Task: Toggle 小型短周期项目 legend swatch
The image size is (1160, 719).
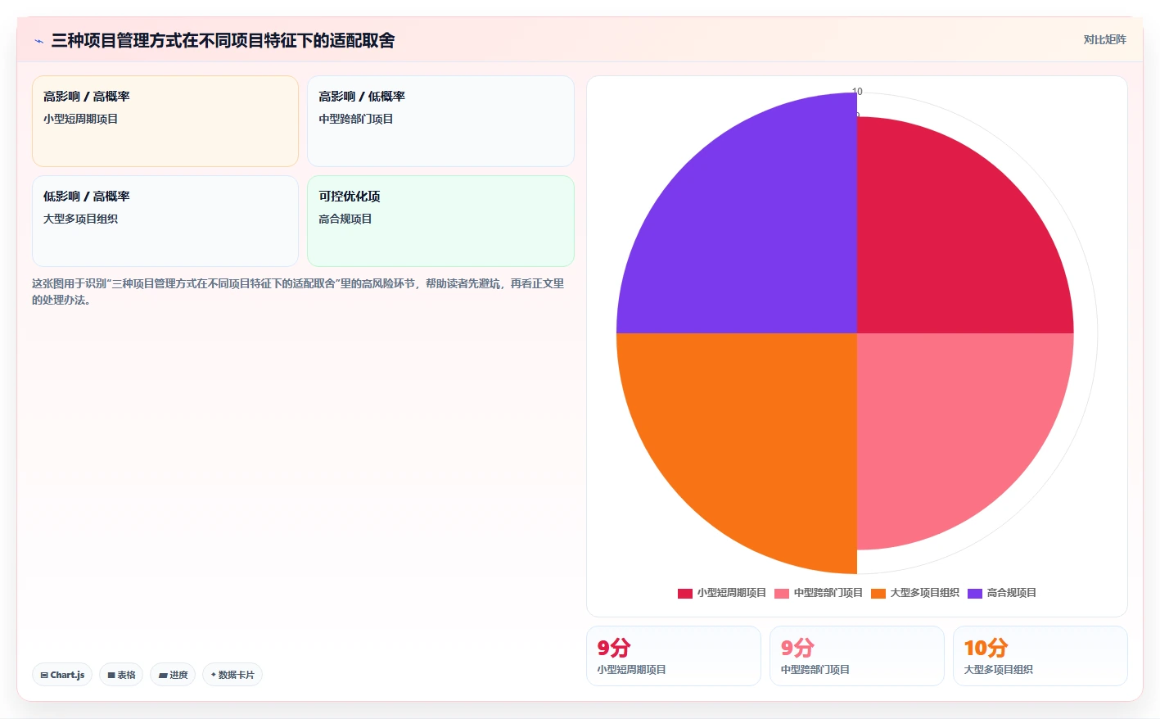Action: (x=685, y=593)
